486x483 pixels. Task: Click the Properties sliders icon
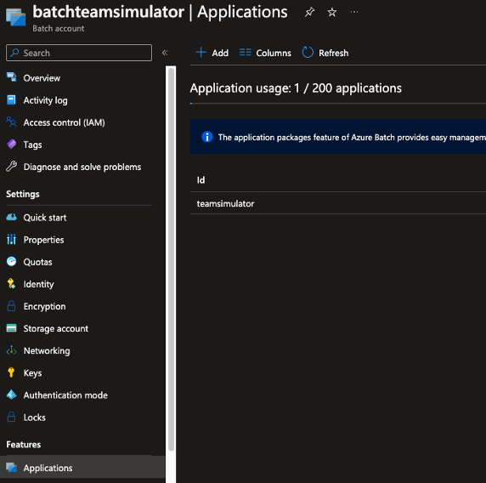tap(11, 239)
